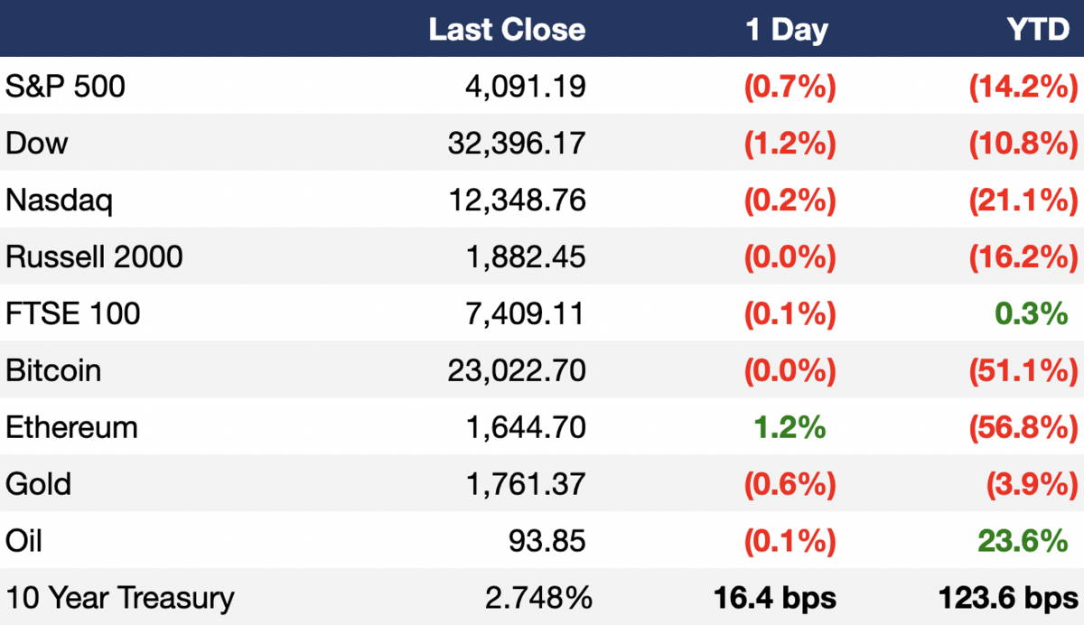This screenshot has height=625, width=1084.
Task: Click the Gold row label
Action: click(x=38, y=484)
